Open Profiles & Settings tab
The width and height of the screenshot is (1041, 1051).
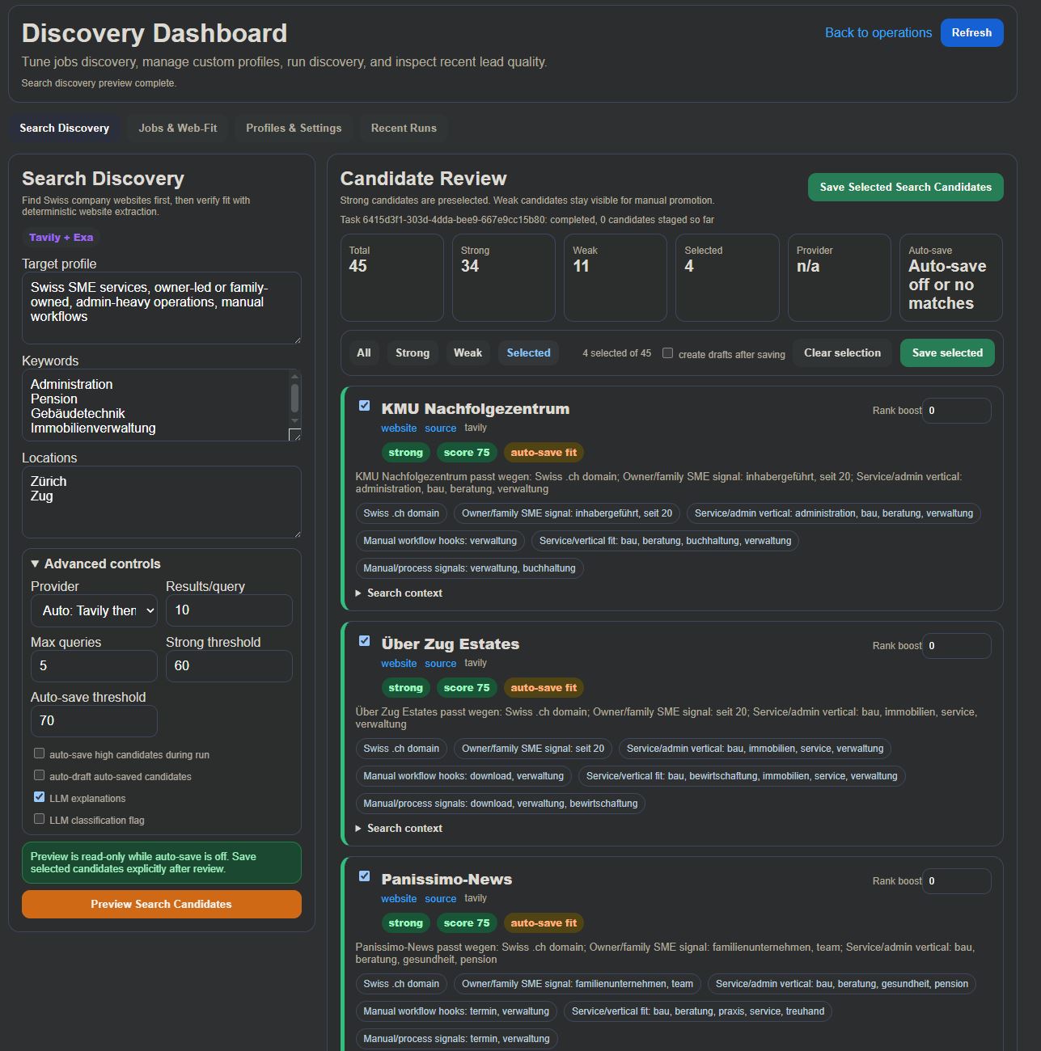[x=294, y=128]
